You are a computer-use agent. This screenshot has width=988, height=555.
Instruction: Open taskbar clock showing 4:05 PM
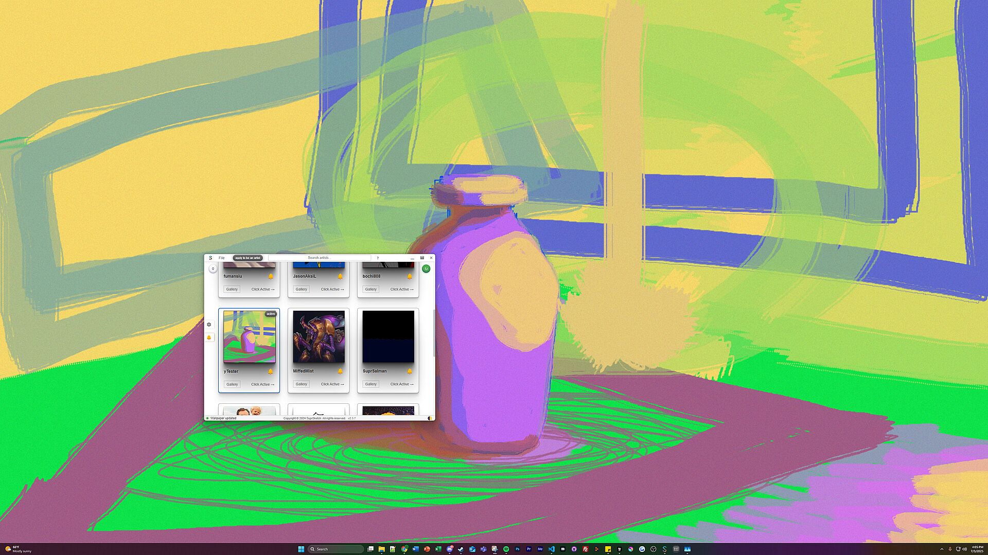pyautogui.click(x=977, y=549)
